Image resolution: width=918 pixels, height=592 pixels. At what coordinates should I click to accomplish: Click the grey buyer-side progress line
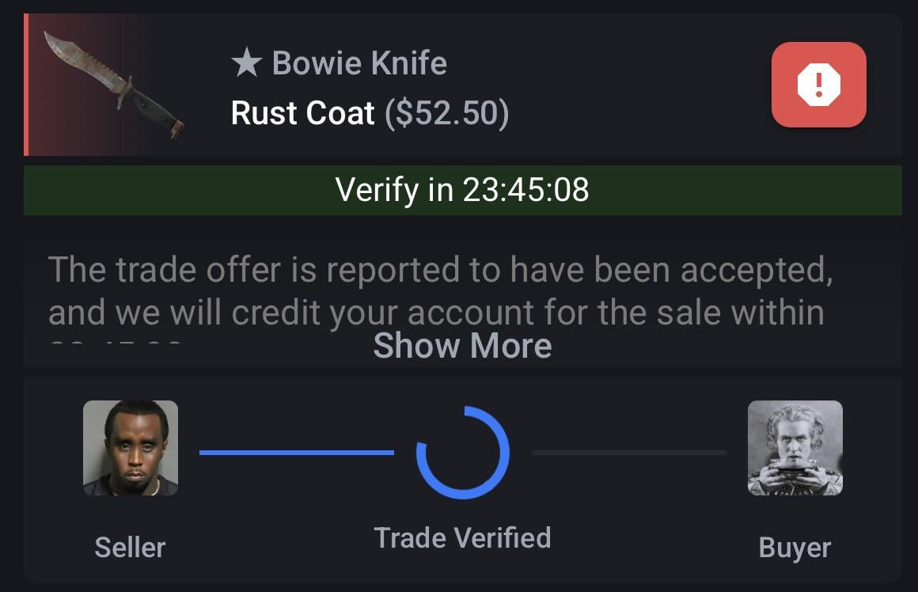(628, 453)
